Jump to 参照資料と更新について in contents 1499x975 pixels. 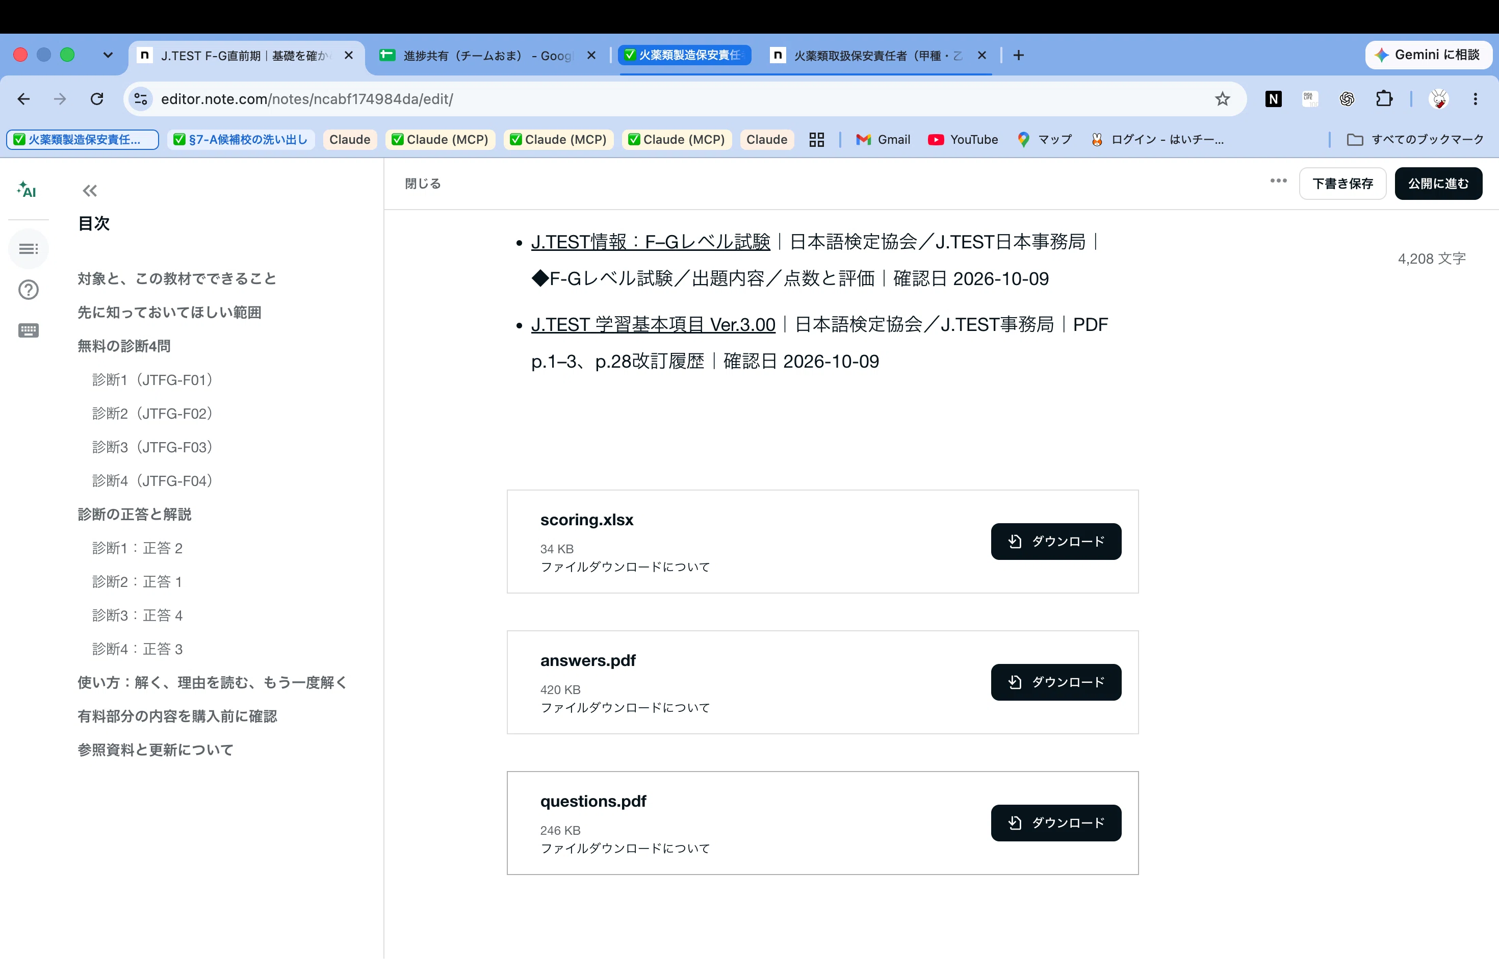click(x=155, y=750)
